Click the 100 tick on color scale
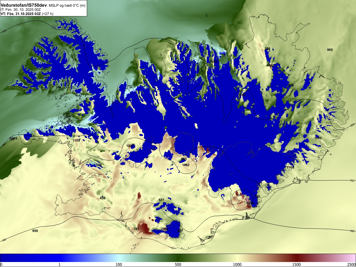Viewport: 356px width, 267px height. pyautogui.click(x=119, y=264)
